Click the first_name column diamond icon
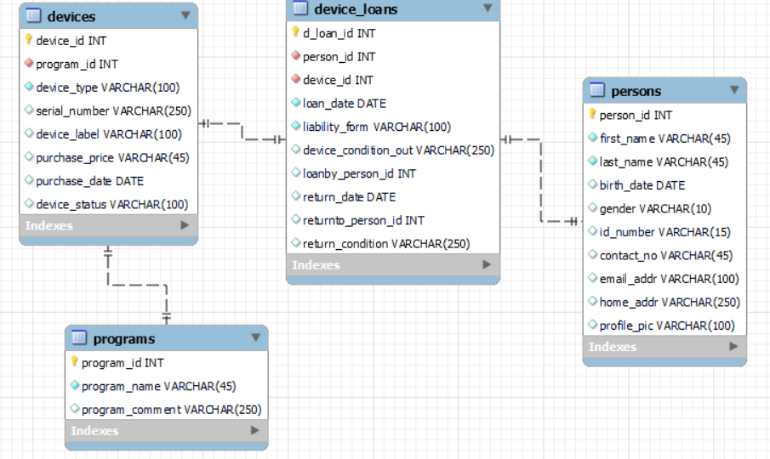 [593, 138]
